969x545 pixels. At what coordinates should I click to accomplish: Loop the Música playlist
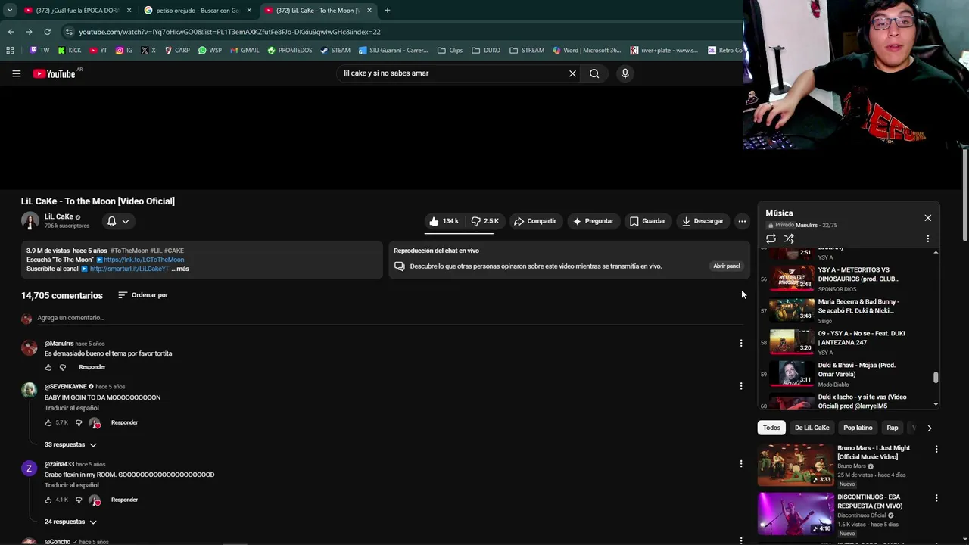click(771, 238)
